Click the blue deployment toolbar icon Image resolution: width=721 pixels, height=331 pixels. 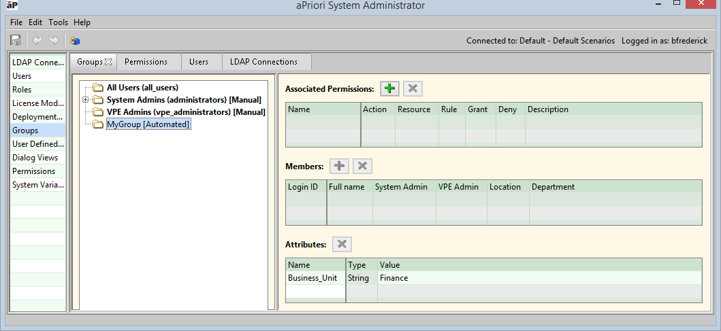(75, 41)
